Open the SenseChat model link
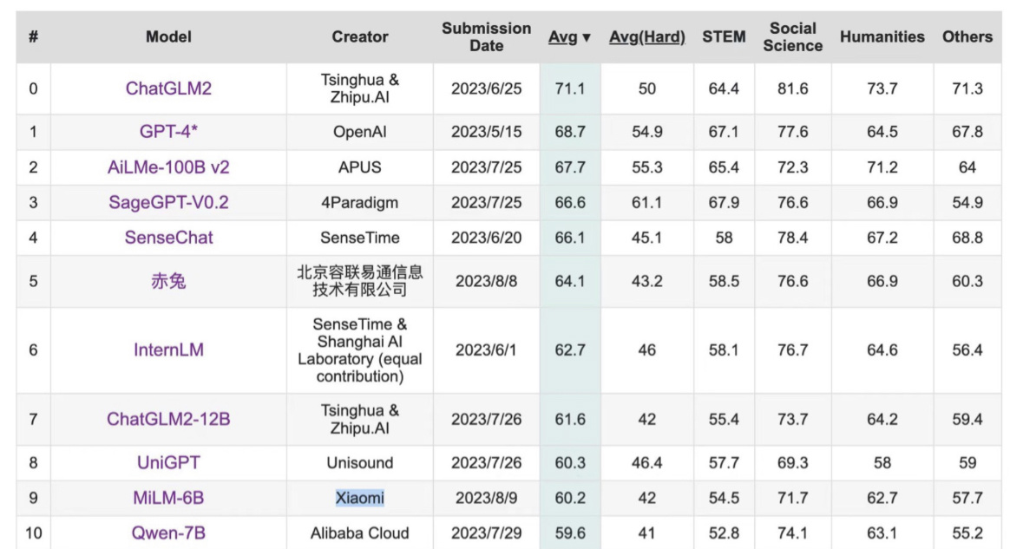 pyautogui.click(x=167, y=237)
